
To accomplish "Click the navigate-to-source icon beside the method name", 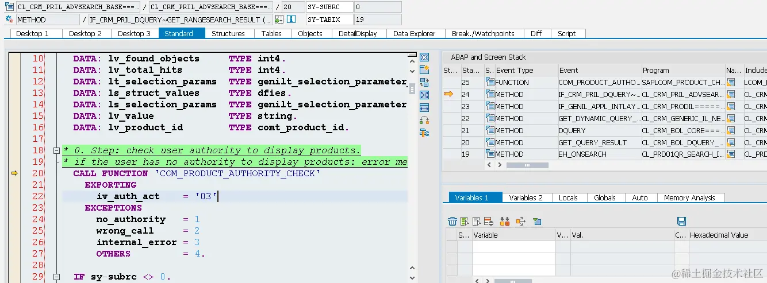I will [279, 20].
